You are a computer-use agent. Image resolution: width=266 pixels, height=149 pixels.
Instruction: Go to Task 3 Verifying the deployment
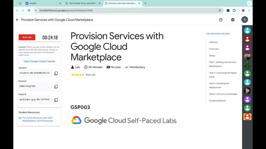219,86
